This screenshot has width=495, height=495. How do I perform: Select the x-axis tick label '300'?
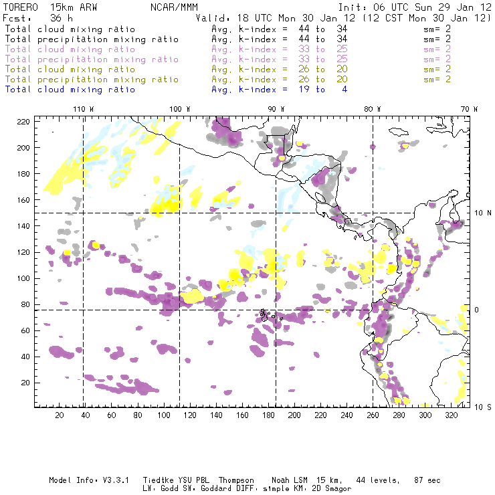point(425,415)
